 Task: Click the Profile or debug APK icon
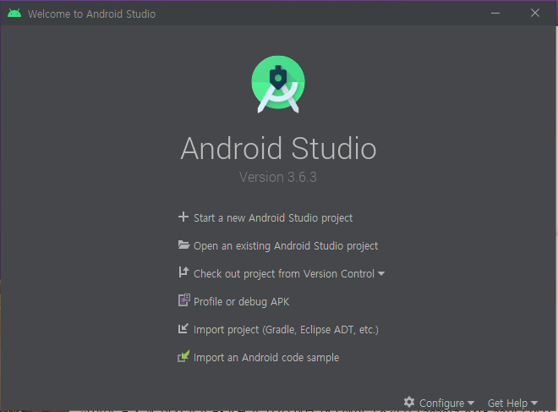pos(184,300)
